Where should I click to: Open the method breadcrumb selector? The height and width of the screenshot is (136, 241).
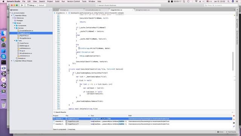(x=96, y=13)
